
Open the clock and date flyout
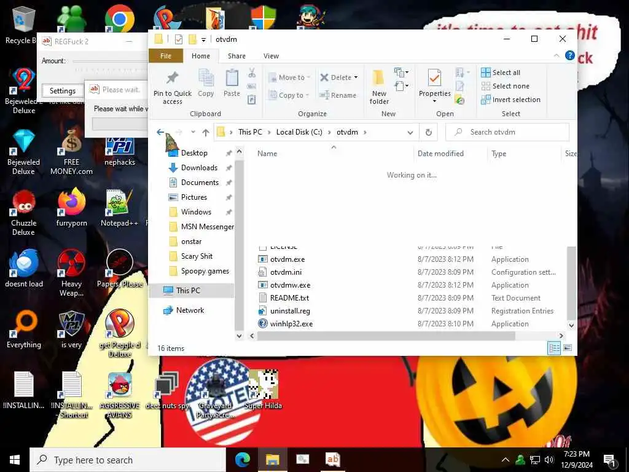[x=577, y=460]
